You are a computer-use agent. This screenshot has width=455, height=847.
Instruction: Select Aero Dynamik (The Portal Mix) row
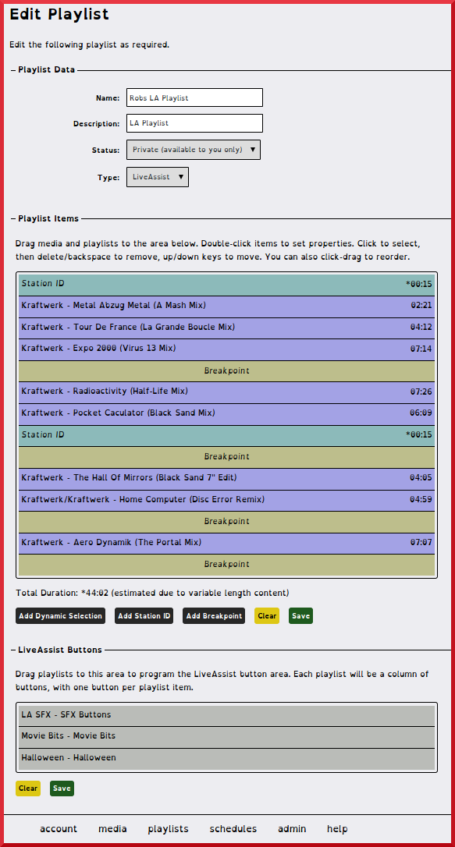[227, 544]
